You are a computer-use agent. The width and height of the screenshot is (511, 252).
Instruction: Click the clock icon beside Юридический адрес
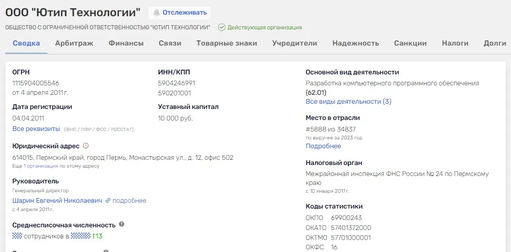coord(86,146)
